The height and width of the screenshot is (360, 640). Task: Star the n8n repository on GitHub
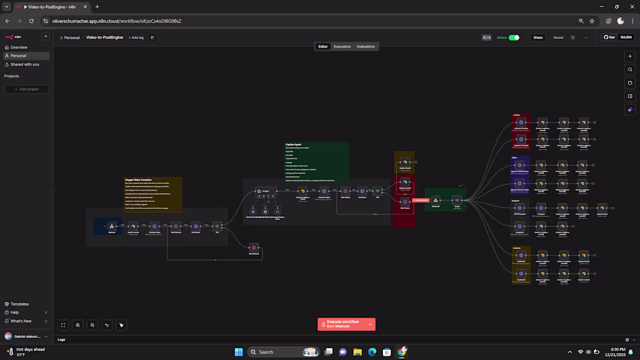click(x=609, y=37)
